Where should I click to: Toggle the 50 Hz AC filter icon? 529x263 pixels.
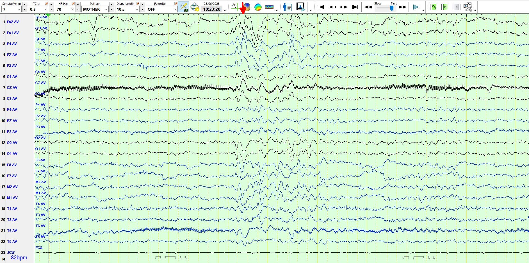point(184,7)
